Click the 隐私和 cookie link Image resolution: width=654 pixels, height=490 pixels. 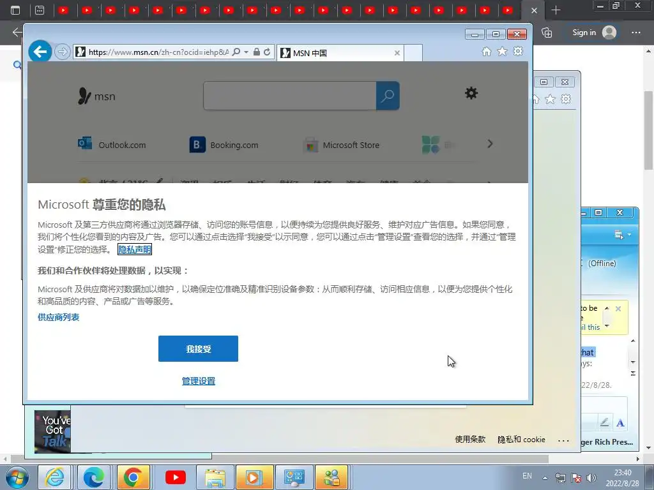click(521, 440)
